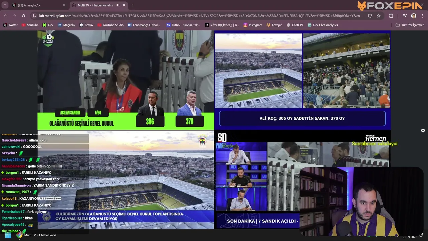Click chat username 'berkay253428'

(x=13, y=160)
